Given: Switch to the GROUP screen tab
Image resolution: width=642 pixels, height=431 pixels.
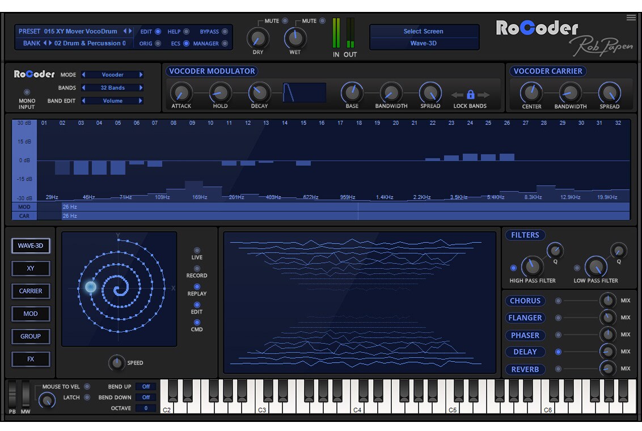Looking at the screenshot, I should [31, 336].
